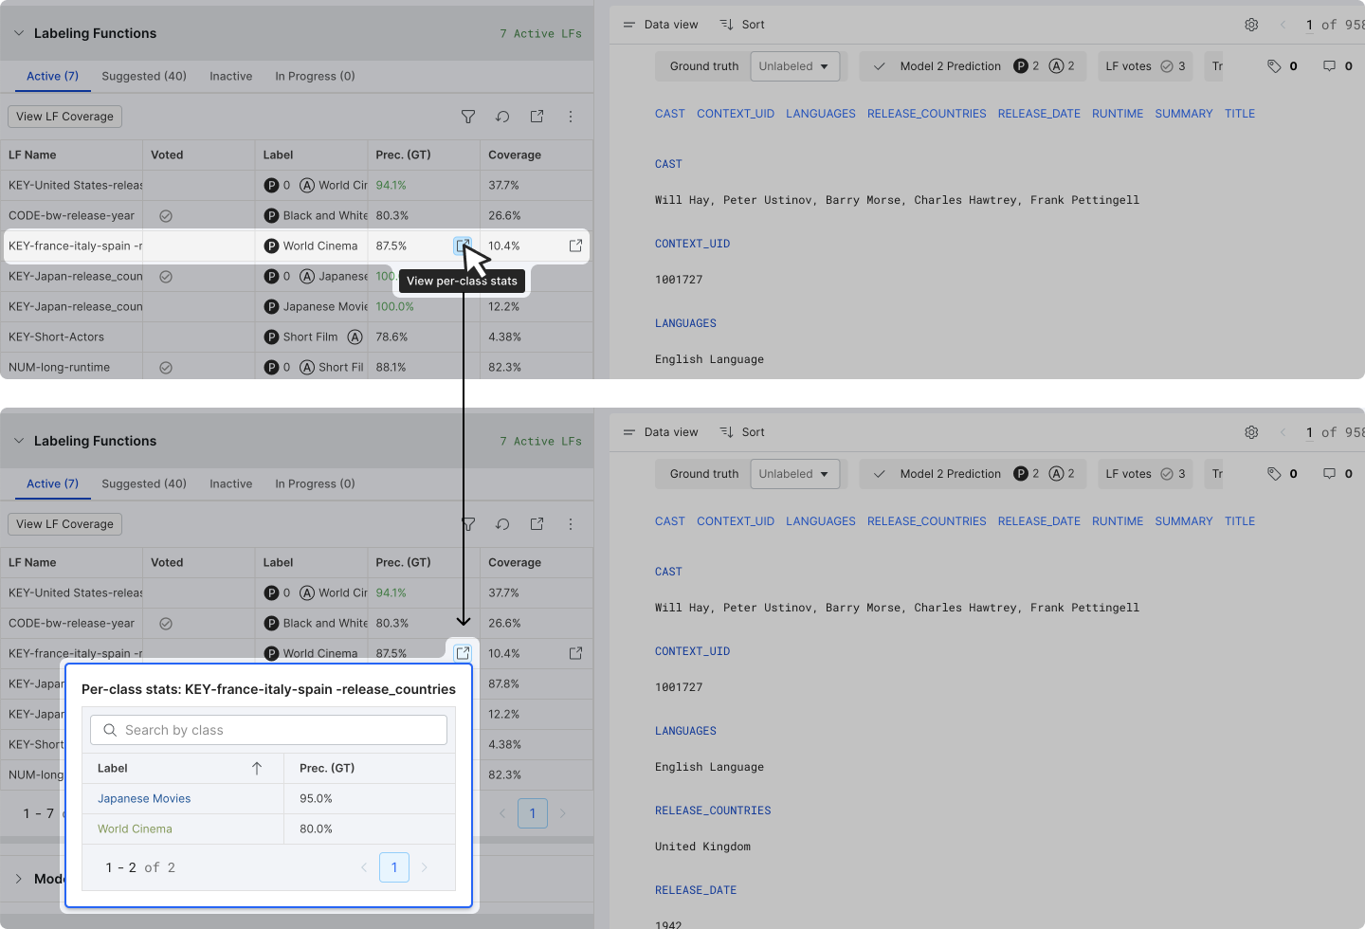Sort by Label using arrow in per-class stats popup
Image resolution: width=1365 pixels, height=929 pixels.
click(x=257, y=768)
